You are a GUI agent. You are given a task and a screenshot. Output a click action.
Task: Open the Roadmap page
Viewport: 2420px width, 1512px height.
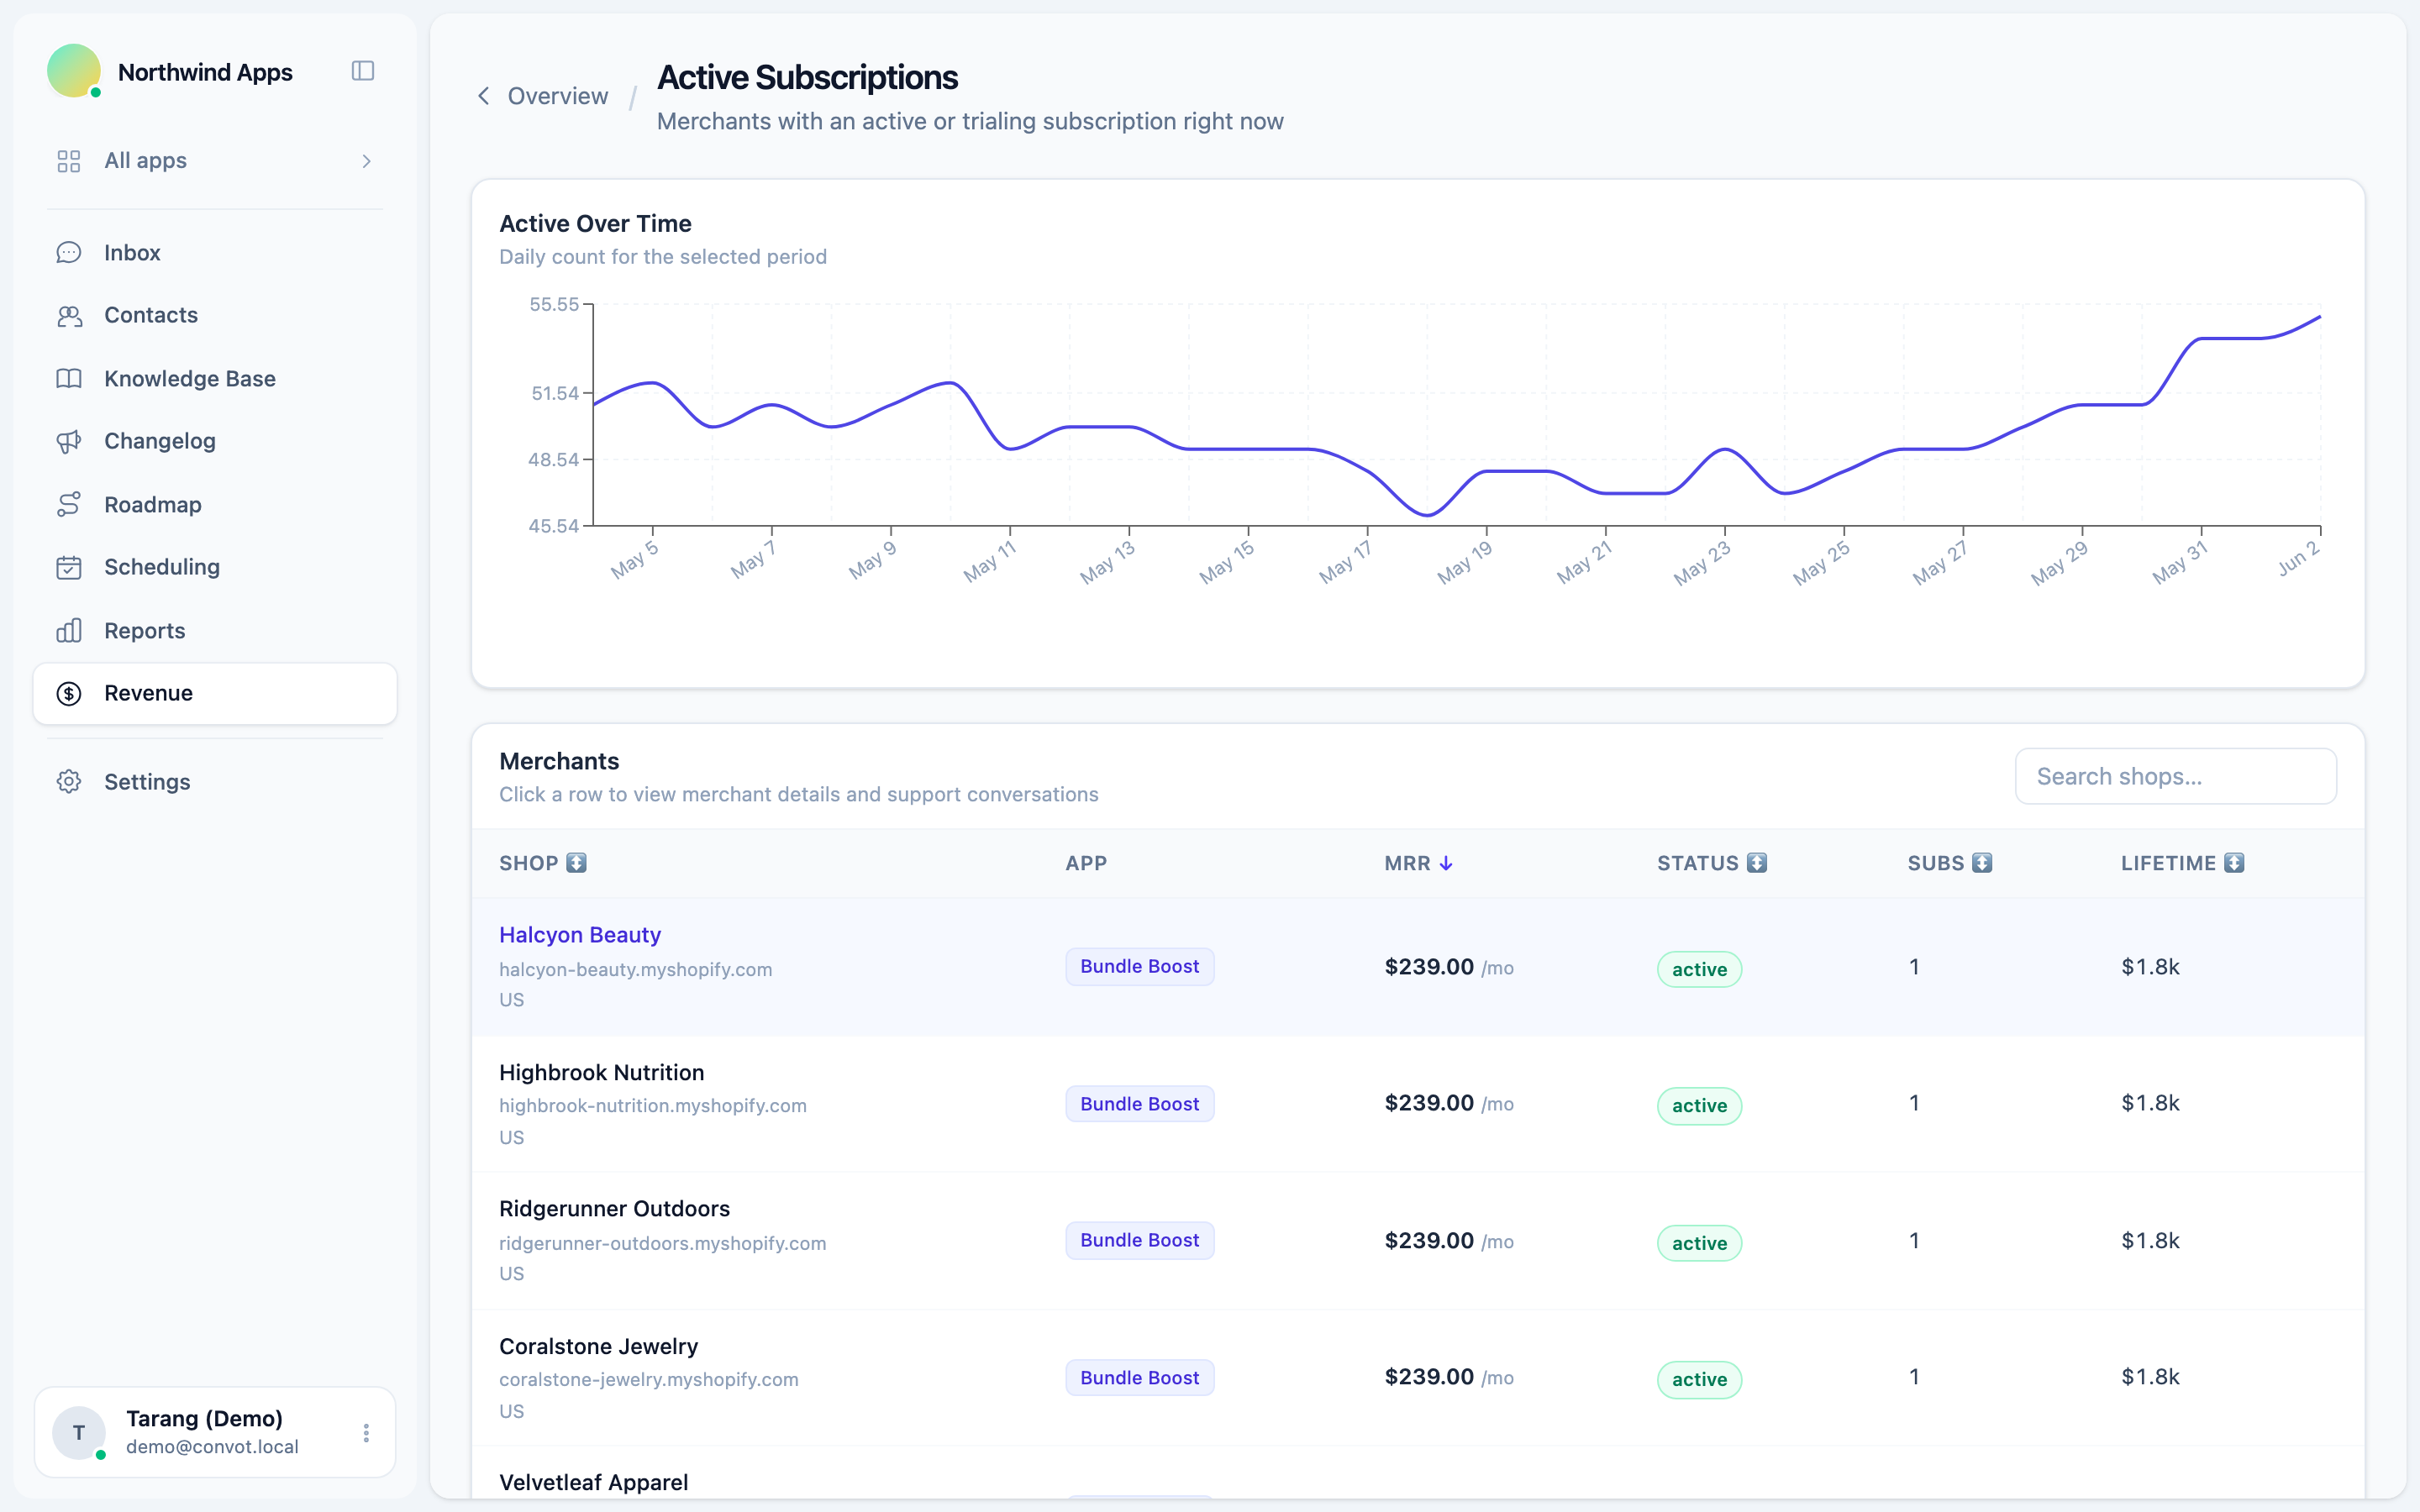pos(215,505)
